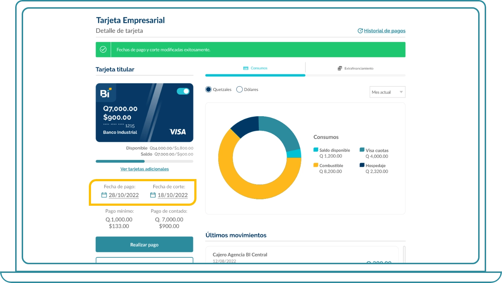The image size is (502, 283).
Task: Click the Consumos card icon
Action: (x=246, y=68)
